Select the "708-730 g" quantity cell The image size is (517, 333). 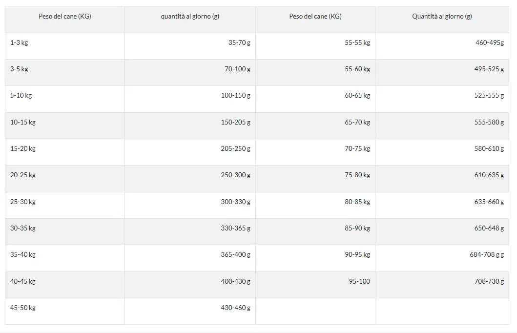coord(489,282)
